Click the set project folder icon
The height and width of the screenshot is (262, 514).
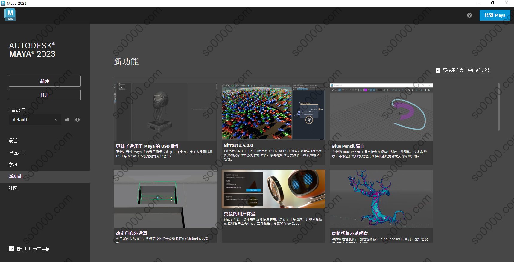67,120
